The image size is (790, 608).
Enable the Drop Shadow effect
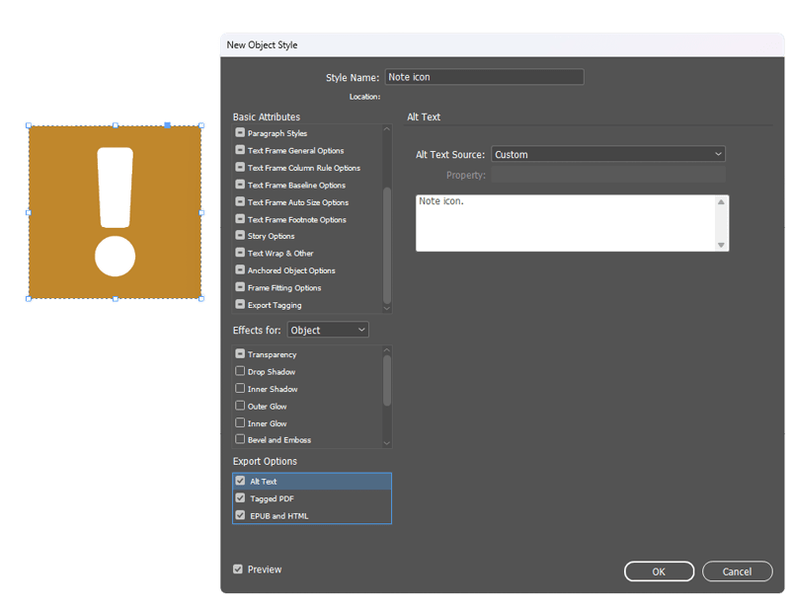(x=240, y=371)
